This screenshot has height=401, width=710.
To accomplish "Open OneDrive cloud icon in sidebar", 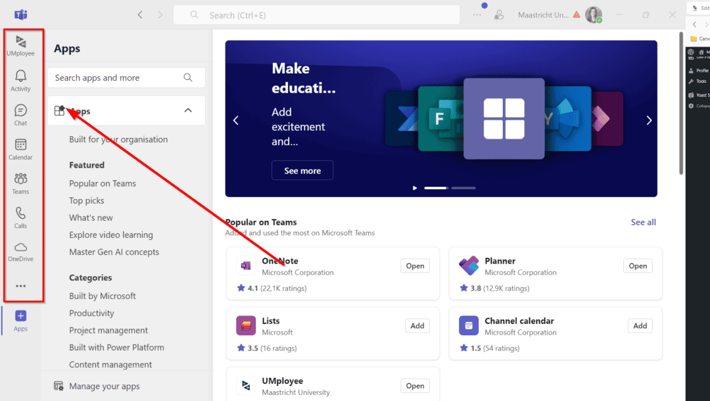I will pyautogui.click(x=20, y=250).
